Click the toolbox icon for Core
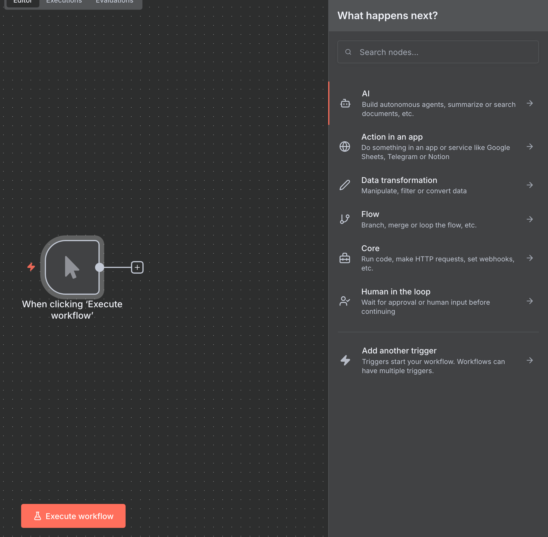 pyautogui.click(x=345, y=258)
